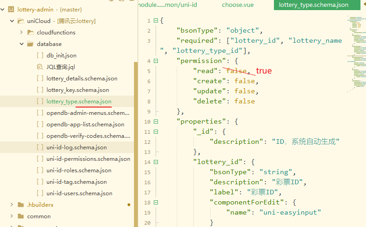Fold the permission block at line 4
The image size is (366, 227).
coord(156,61)
